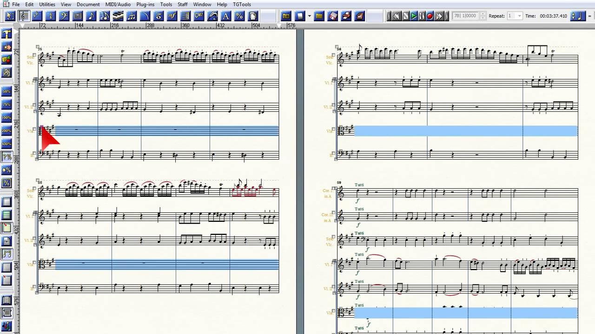Pick the Simple Entry eighth-note tool
595x334 pixels.
[x=91, y=16]
